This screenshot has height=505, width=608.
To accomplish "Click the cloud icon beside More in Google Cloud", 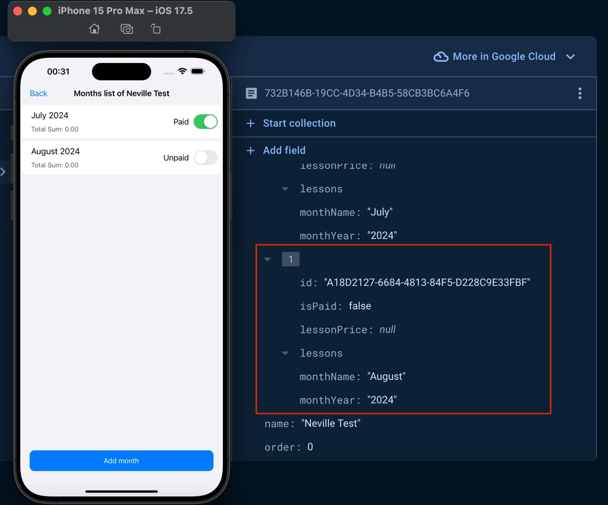I will click(x=441, y=56).
